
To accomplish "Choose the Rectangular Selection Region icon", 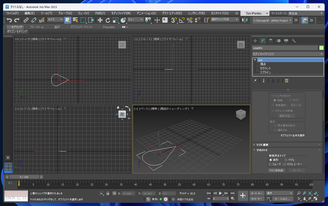I will pyautogui.click(x=83, y=20).
